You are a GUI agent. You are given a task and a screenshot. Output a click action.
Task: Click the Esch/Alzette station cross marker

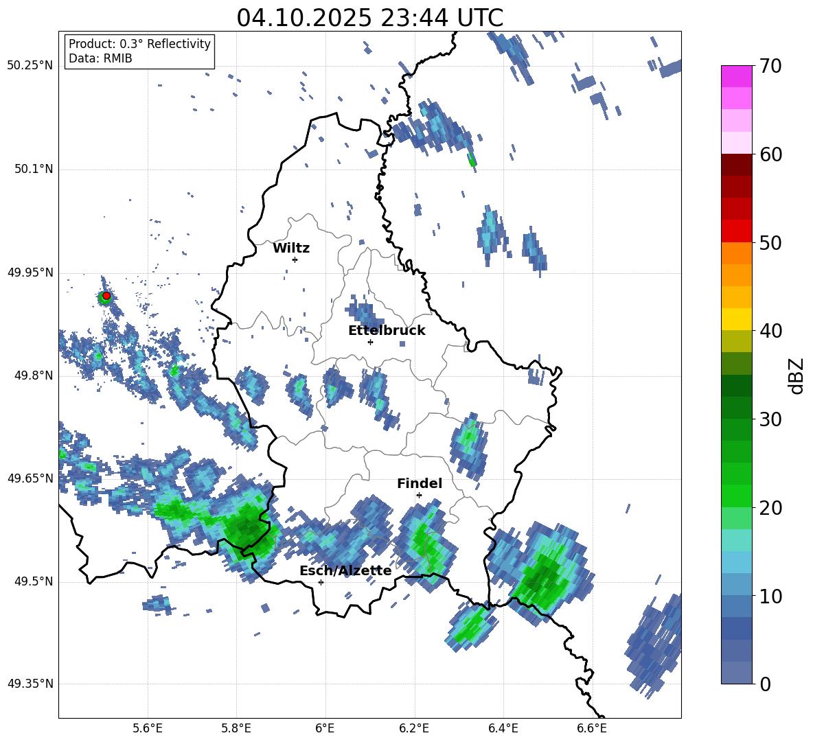coord(321,582)
